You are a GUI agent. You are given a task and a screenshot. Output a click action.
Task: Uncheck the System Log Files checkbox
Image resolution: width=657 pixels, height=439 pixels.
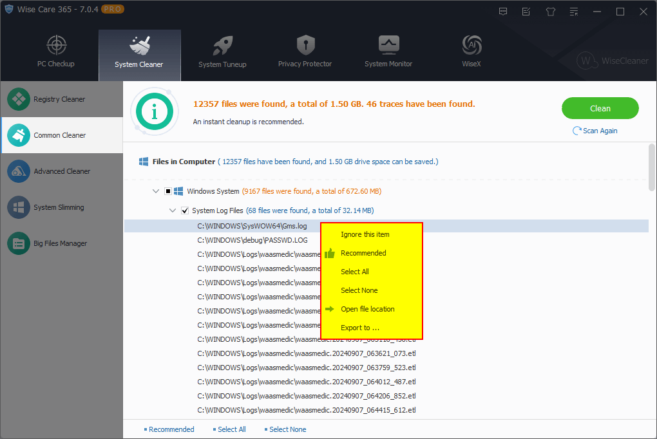pos(185,210)
